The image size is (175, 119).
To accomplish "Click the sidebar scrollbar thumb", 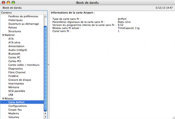I will (x=45, y=69).
